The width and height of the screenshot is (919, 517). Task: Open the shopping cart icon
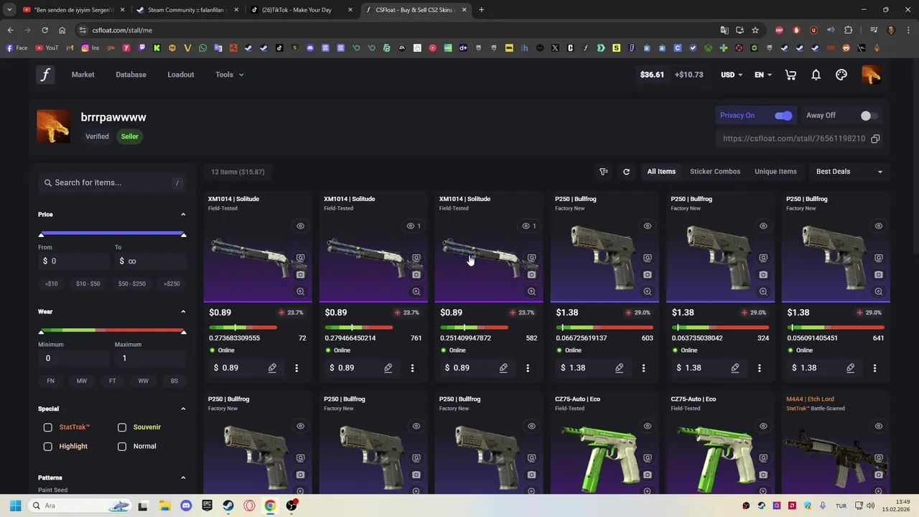tap(790, 75)
